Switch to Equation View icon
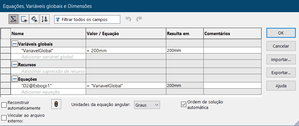Image resolution: width=299 pixels, height=126 pixels. pyautogui.click(x=13, y=19)
